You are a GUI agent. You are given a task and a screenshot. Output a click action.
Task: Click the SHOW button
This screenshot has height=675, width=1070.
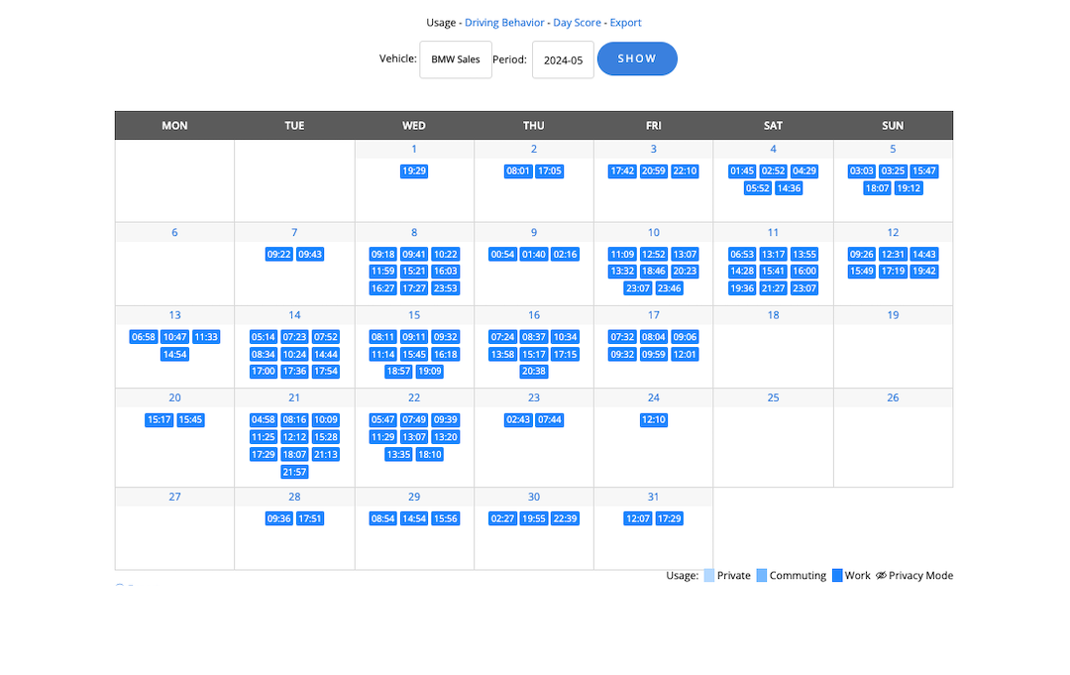point(637,58)
